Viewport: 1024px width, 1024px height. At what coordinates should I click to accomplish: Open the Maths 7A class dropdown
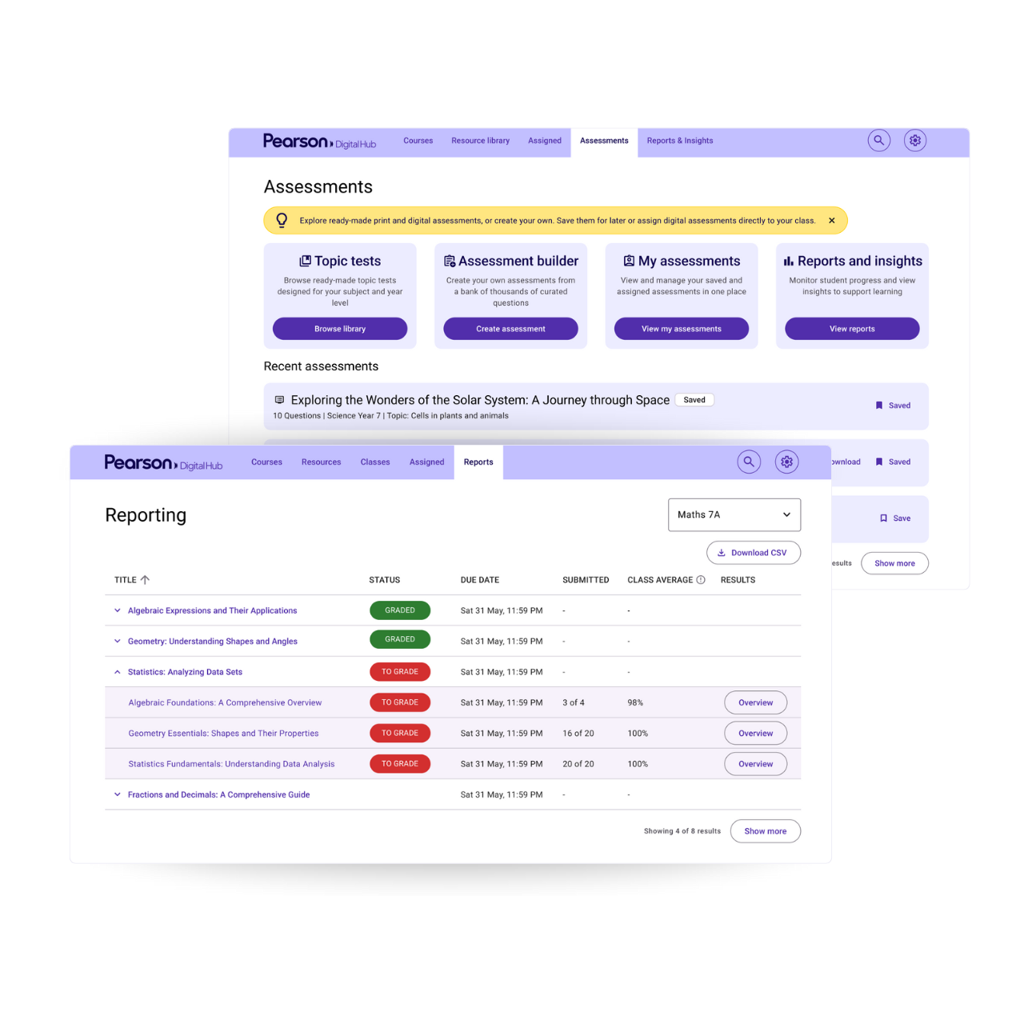pos(734,515)
